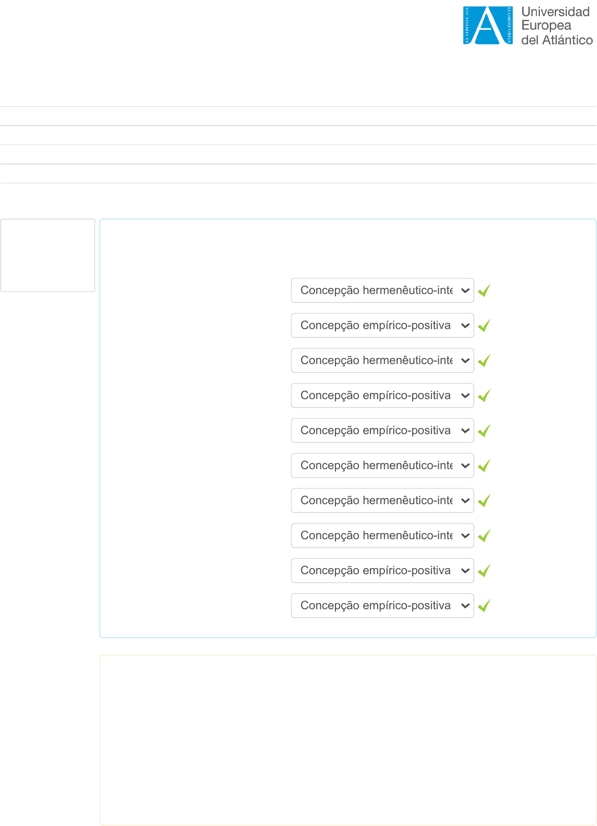597x826 pixels.
Task: Click the green checkmark beside the ninth dropdown
Action: pyautogui.click(x=484, y=571)
